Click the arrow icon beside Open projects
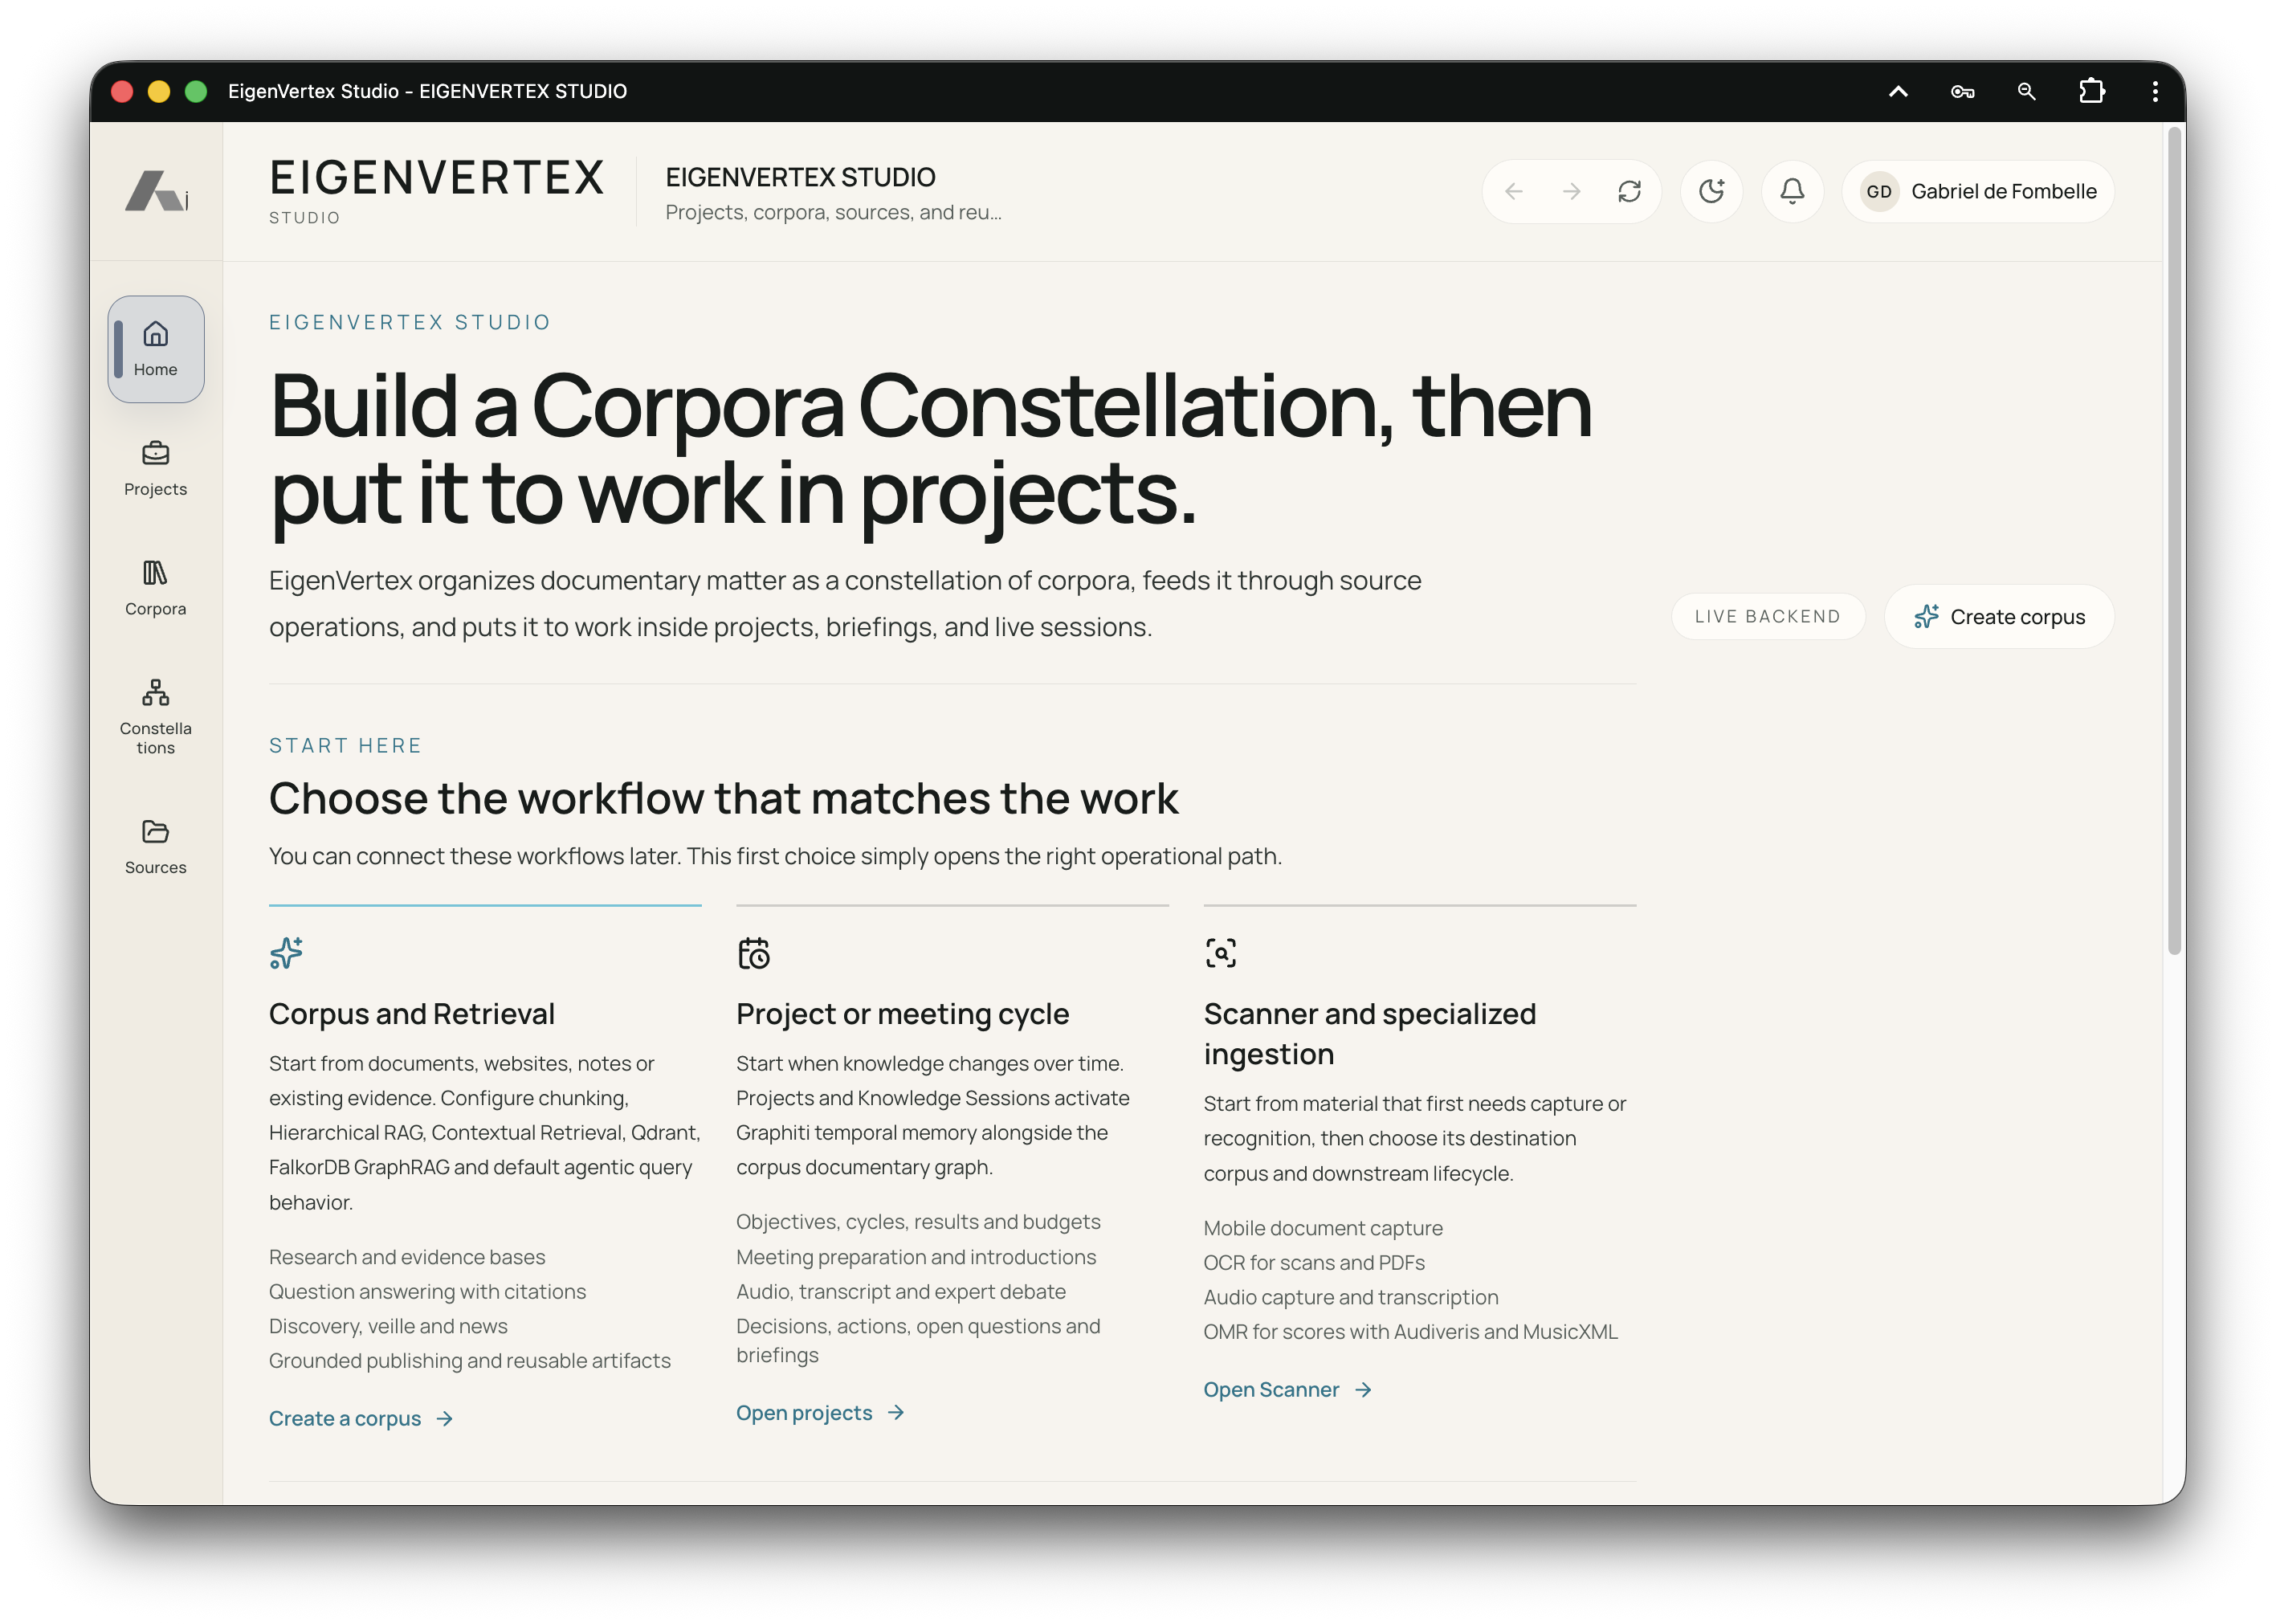Viewport: 2276px width, 1624px height. (x=896, y=1412)
